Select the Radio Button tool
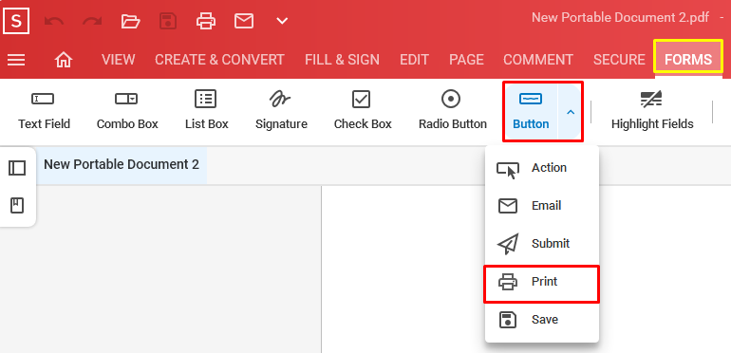 tap(453, 111)
